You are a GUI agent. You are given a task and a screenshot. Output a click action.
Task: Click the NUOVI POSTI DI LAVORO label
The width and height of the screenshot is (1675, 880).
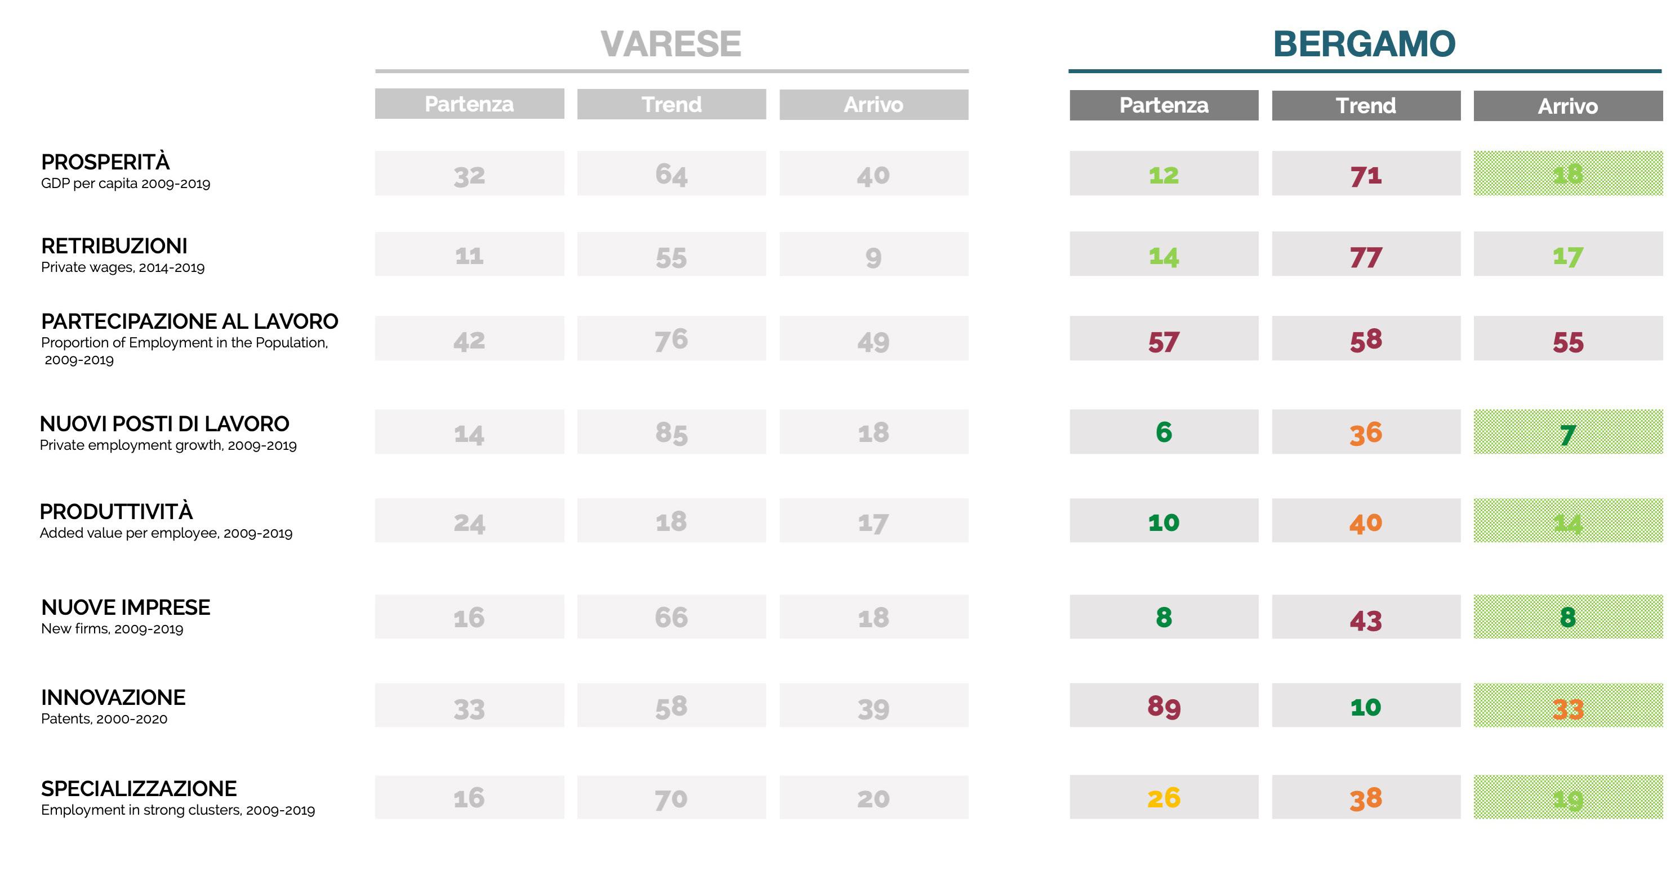[164, 424]
